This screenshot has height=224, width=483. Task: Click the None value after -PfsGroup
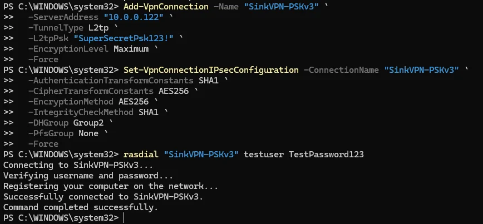click(x=88, y=133)
